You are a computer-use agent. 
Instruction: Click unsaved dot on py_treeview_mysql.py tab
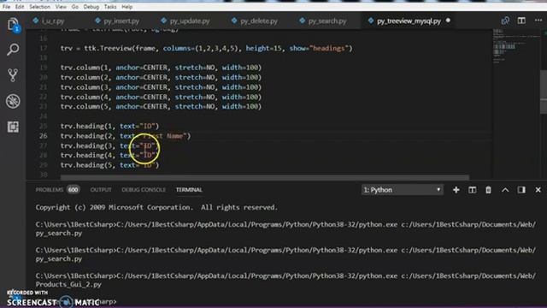click(x=448, y=21)
